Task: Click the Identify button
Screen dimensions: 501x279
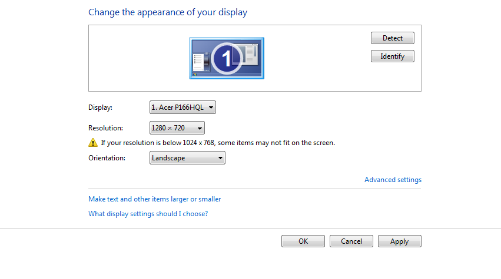Action: 392,56
